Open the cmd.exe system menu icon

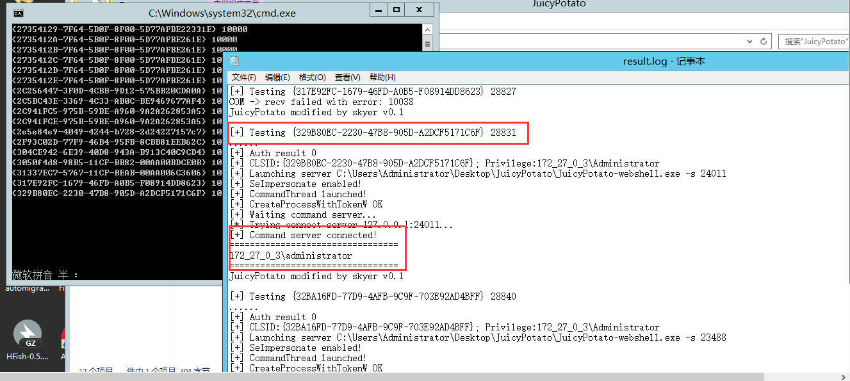click(19, 12)
